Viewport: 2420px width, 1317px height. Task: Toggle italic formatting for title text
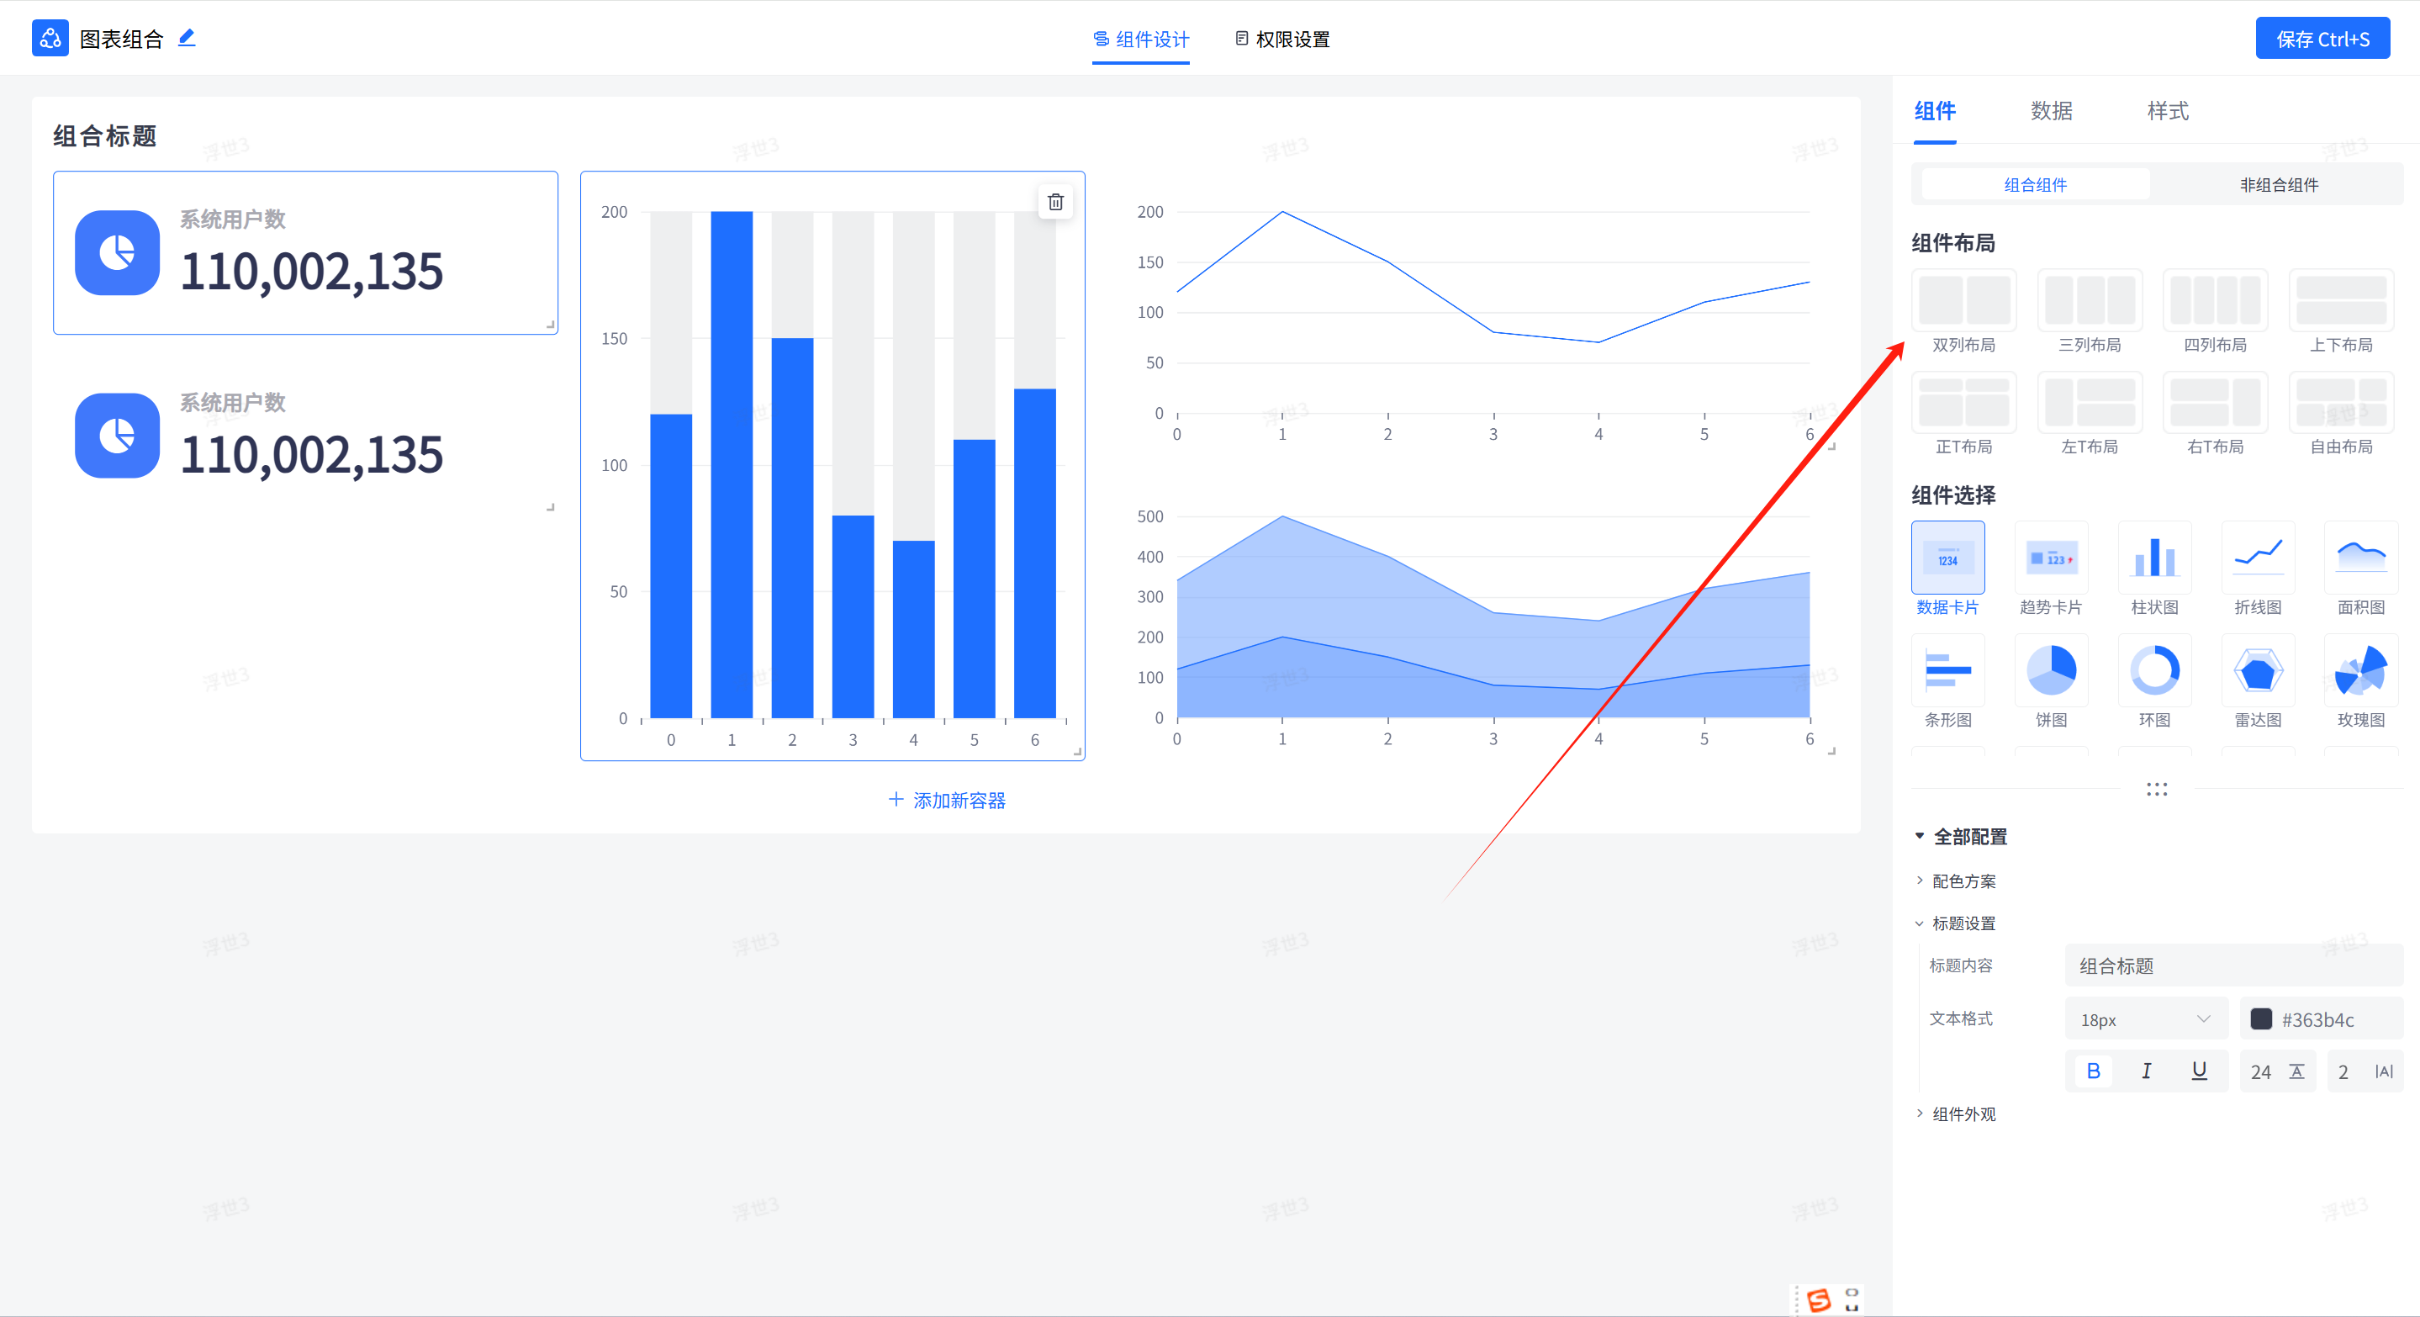click(x=2146, y=1071)
